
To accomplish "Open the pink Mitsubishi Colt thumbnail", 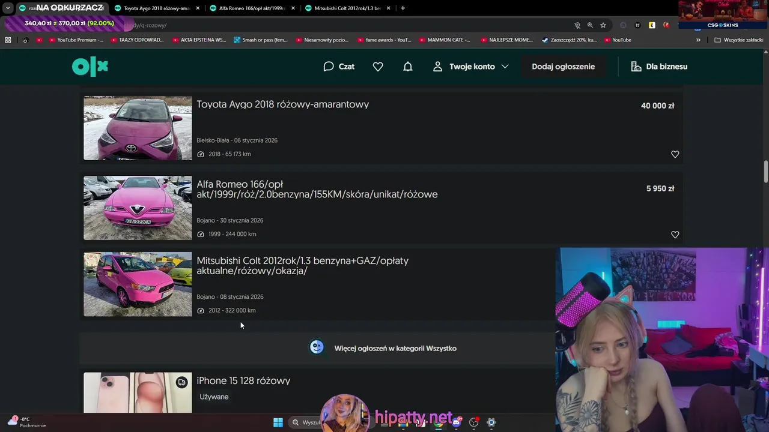I will pos(138,284).
